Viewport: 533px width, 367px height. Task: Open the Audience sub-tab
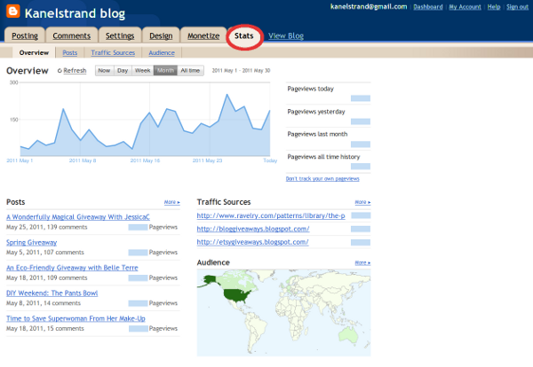click(x=162, y=53)
